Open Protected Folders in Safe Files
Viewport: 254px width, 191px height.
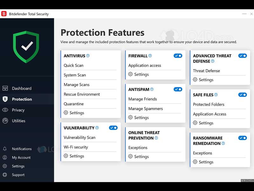pos(209,104)
